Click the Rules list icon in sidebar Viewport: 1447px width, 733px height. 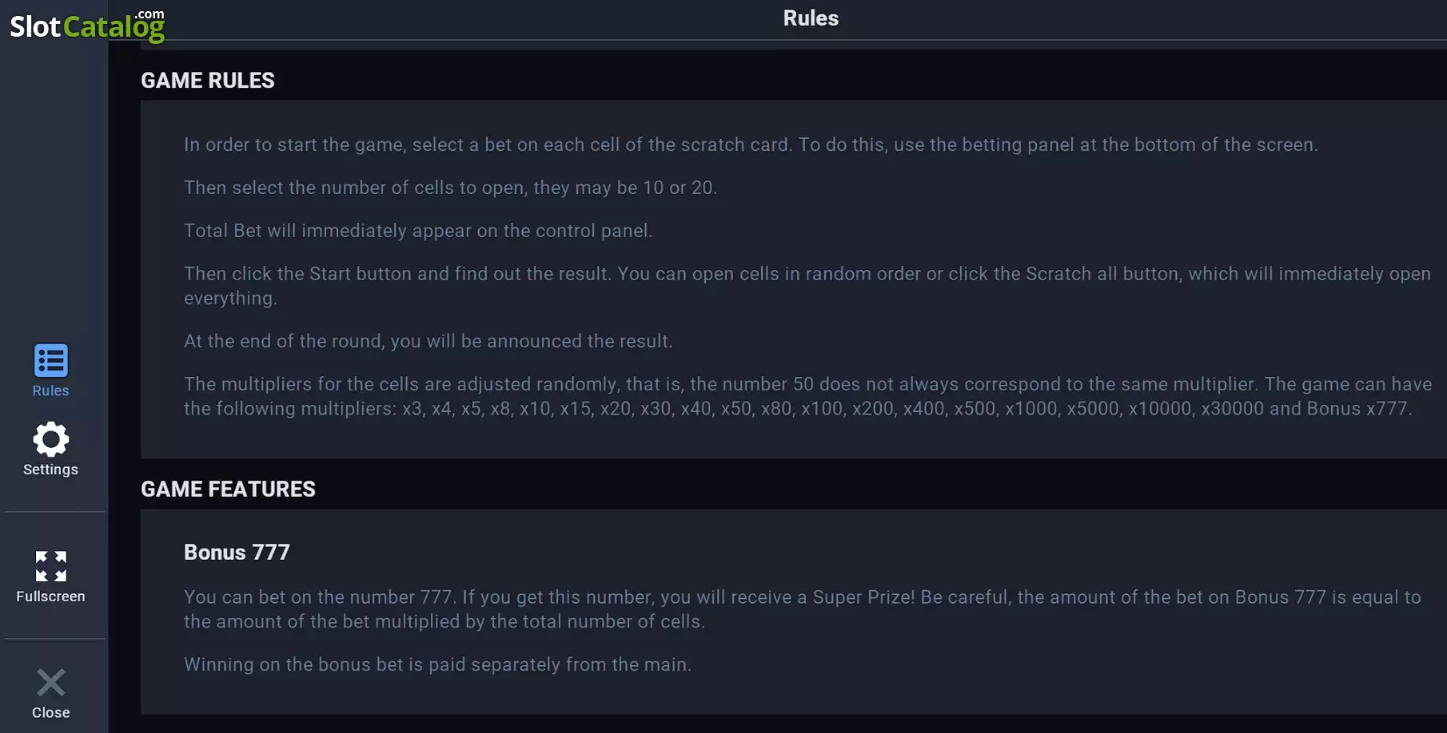coord(50,360)
